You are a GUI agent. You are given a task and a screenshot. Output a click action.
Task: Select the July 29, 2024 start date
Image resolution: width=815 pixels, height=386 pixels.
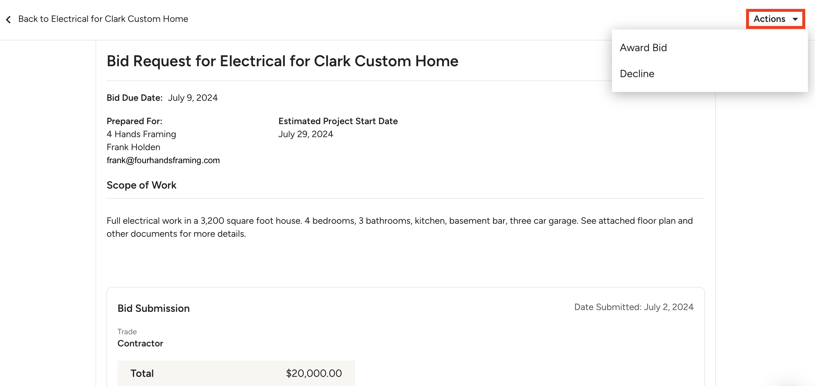(306, 134)
